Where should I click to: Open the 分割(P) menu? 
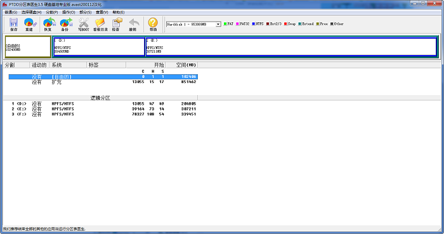[52, 12]
